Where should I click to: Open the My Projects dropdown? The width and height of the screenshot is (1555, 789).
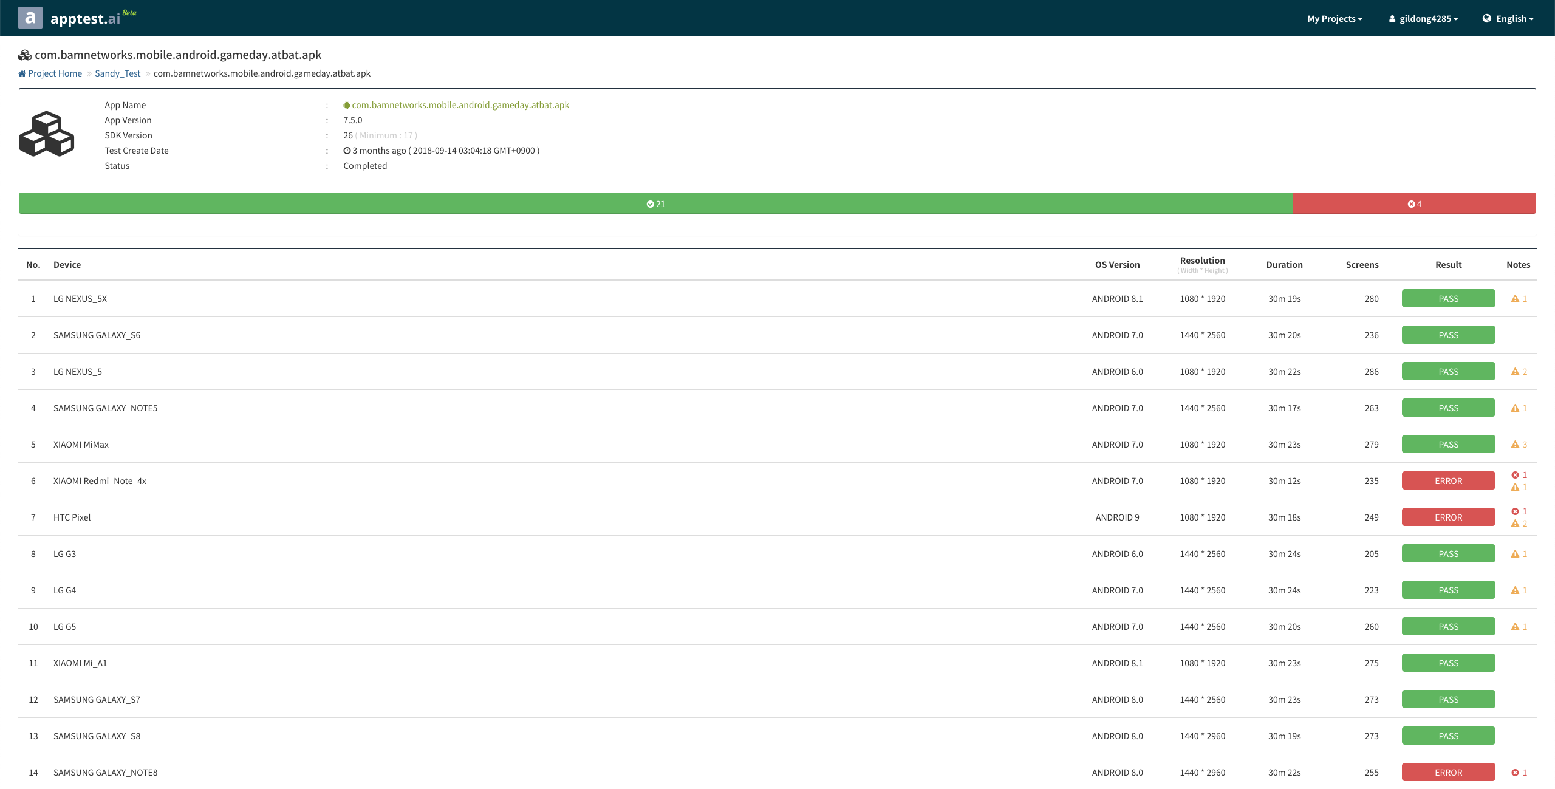[x=1335, y=19]
